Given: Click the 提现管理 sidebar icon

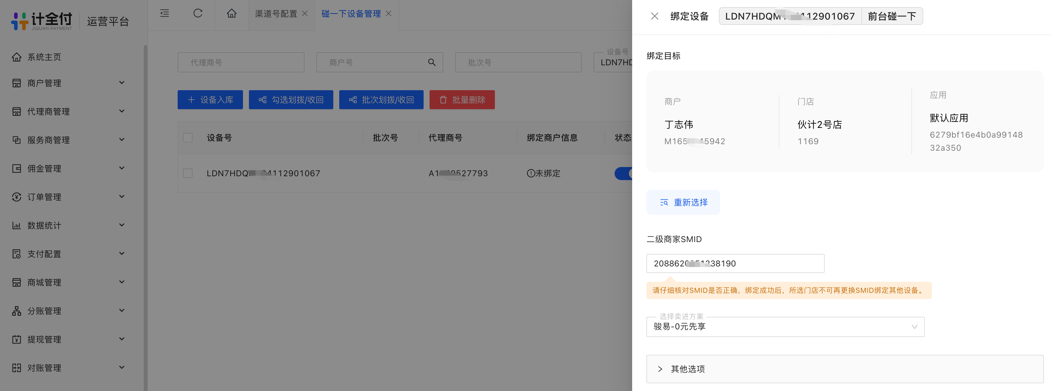Looking at the screenshot, I should click(16, 340).
